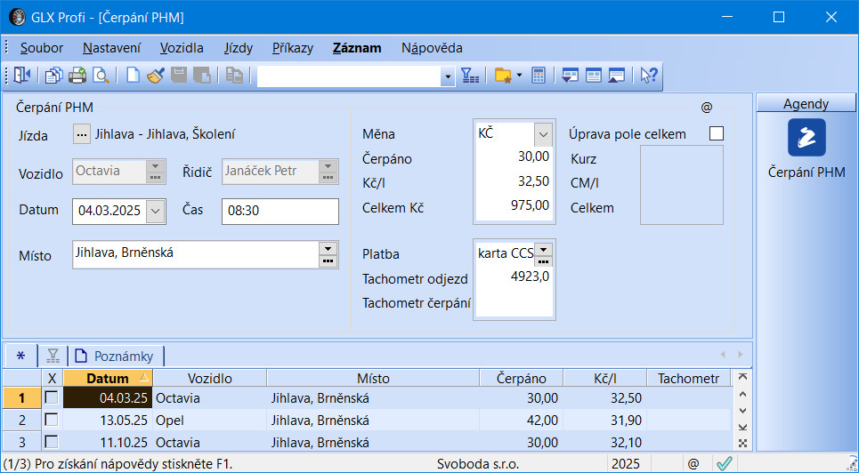Click the Tachometr čerpání empty field
This screenshot has width=859, height=473.
(514, 303)
